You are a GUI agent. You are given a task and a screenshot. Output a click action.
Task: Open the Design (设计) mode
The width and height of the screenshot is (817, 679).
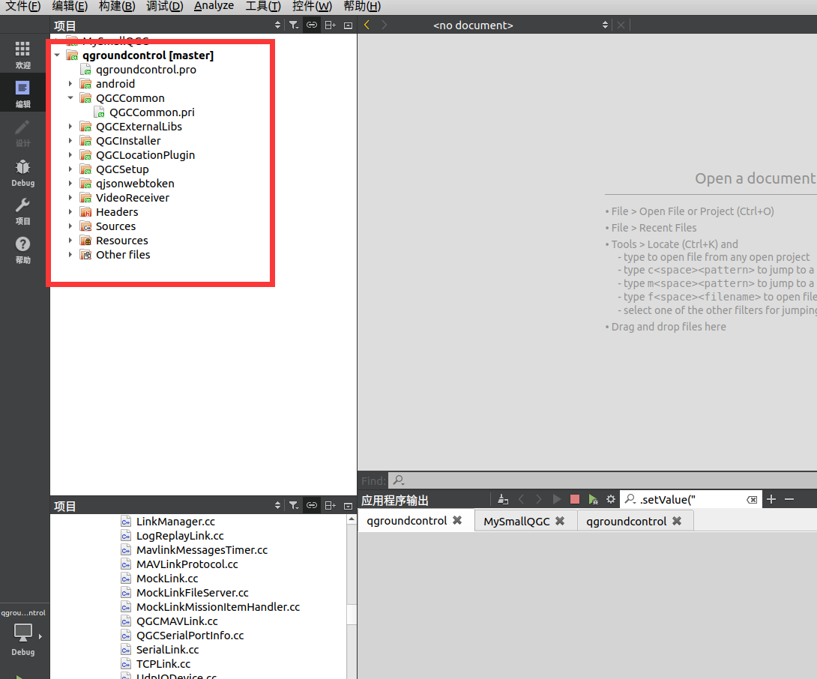[22, 133]
